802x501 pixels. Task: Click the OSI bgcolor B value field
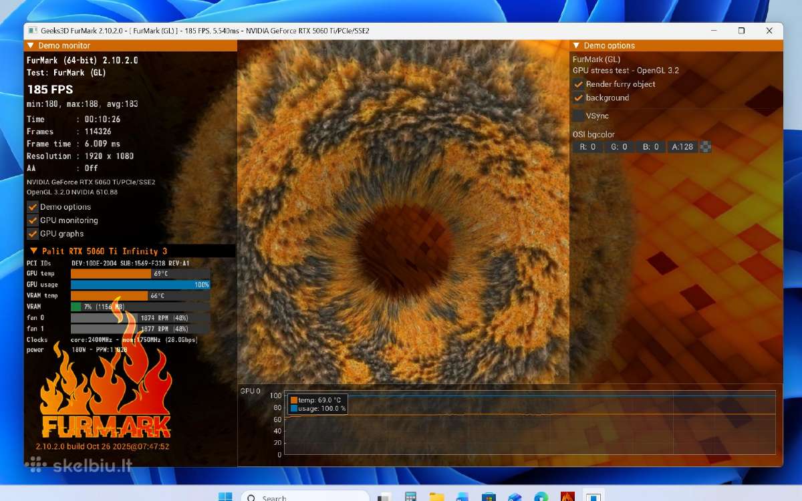(x=650, y=147)
